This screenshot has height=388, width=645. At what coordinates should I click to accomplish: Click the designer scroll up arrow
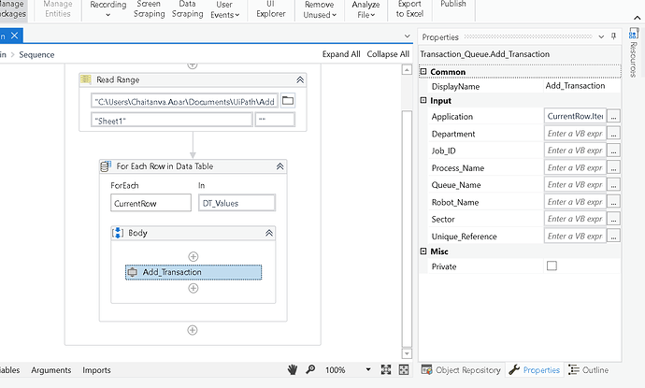(407, 70)
